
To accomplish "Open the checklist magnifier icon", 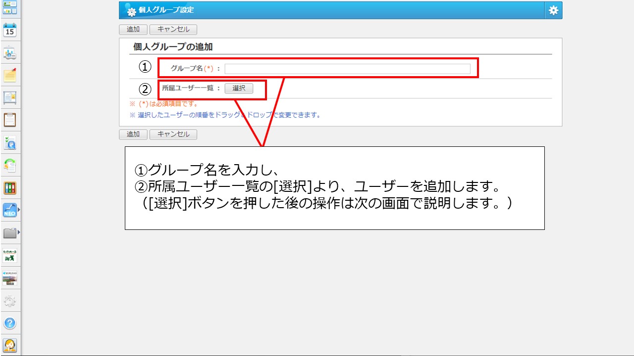I will point(10,143).
